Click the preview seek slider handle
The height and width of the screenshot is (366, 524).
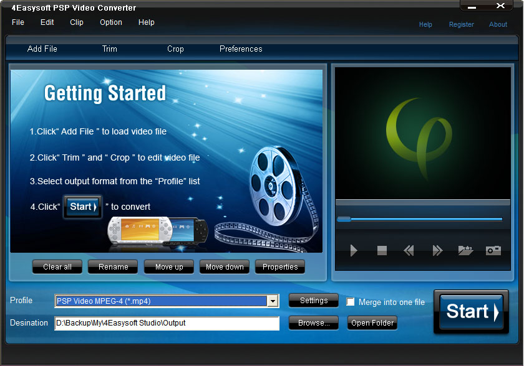tap(344, 219)
